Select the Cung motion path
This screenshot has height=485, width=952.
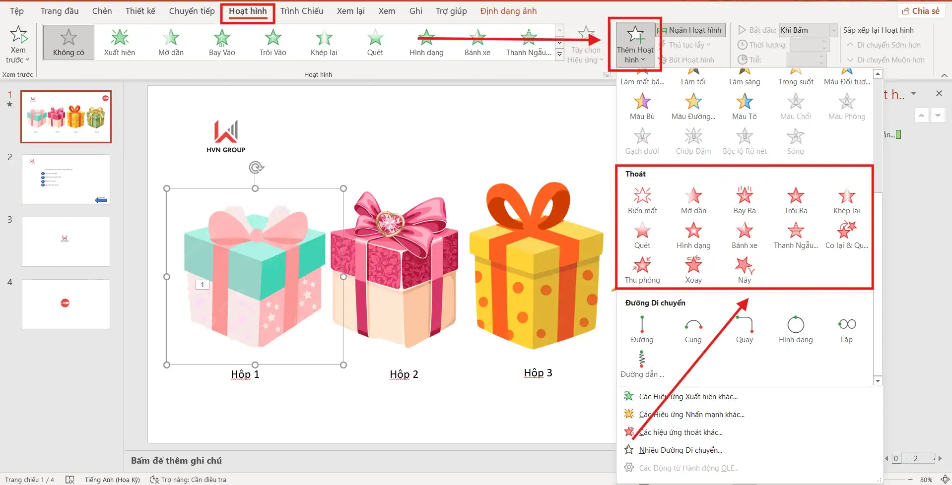click(693, 330)
